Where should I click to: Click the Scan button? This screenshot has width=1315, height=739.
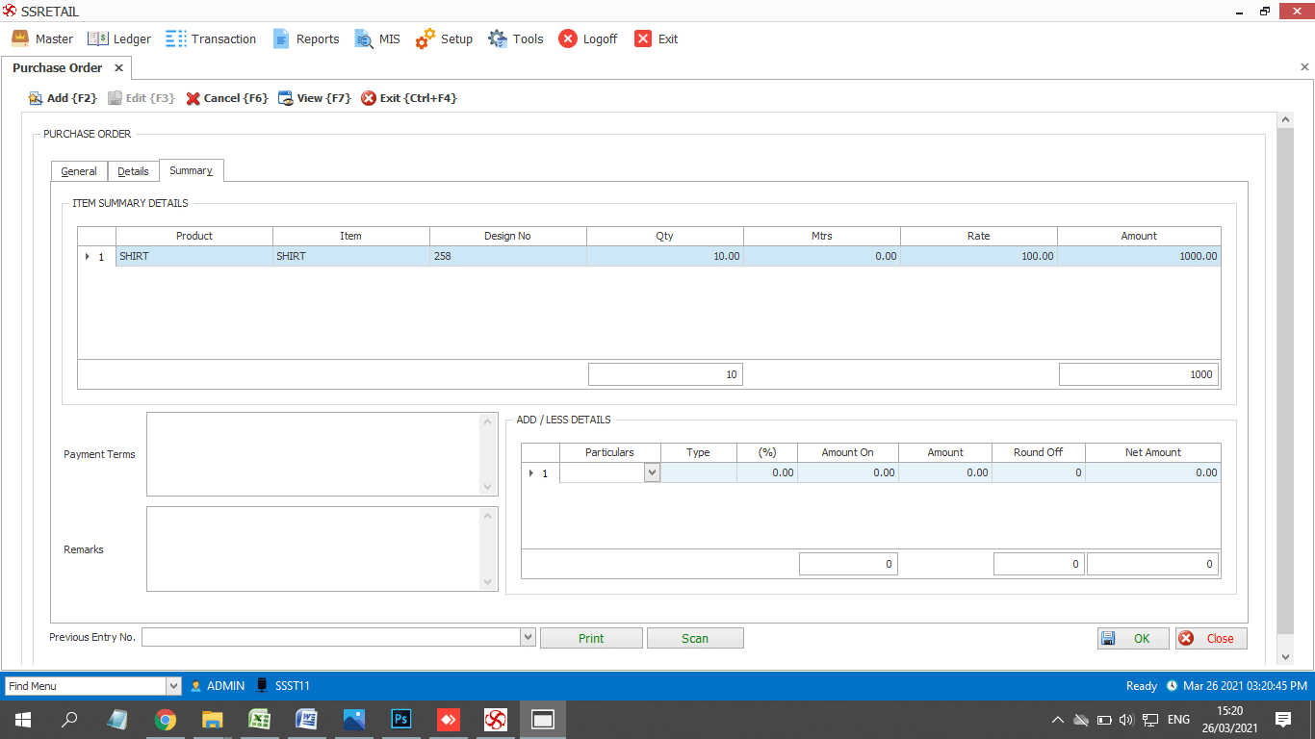pos(694,637)
